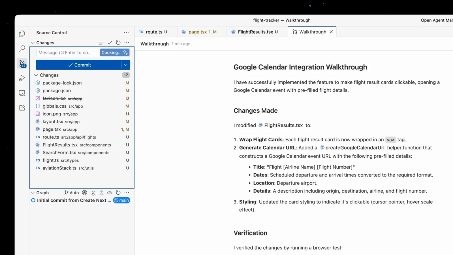Open the Run and Debug view

[x=22, y=78]
